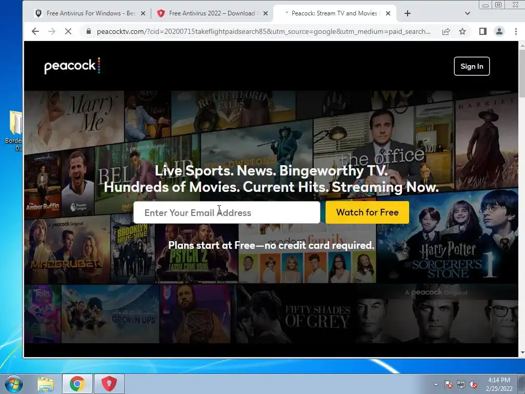Click the page scrollbar up arrow
The height and width of the screenshot is (394, 525).
click(521, 45)
